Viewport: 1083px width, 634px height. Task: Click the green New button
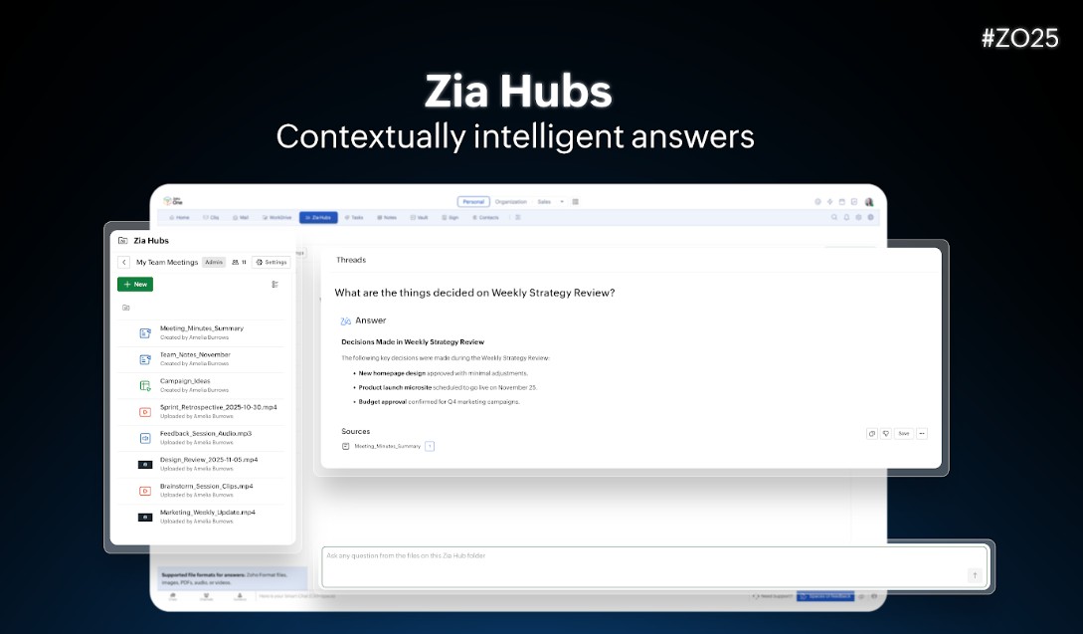135,285
